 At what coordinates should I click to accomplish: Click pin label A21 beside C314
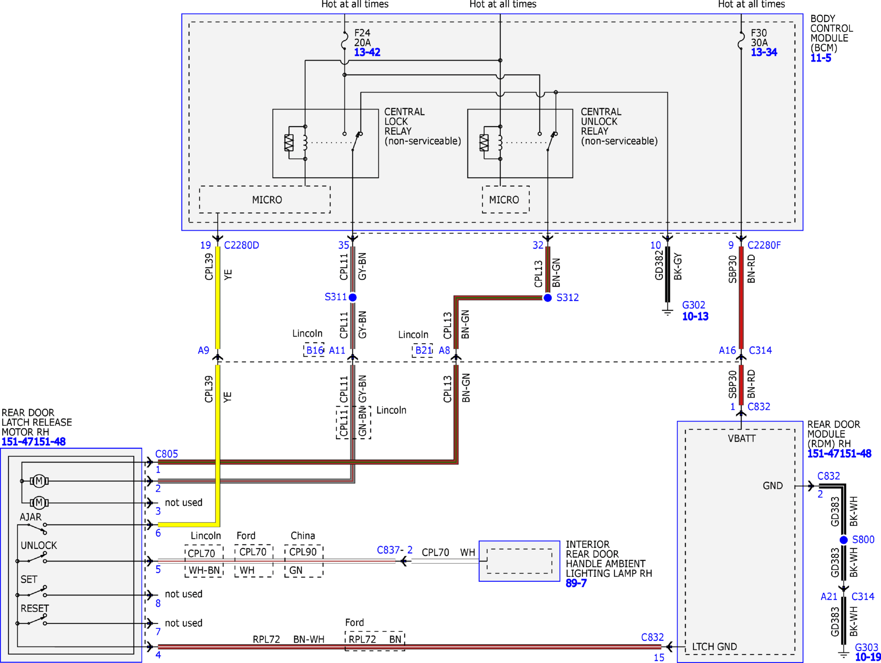click(x=829, y=597)
